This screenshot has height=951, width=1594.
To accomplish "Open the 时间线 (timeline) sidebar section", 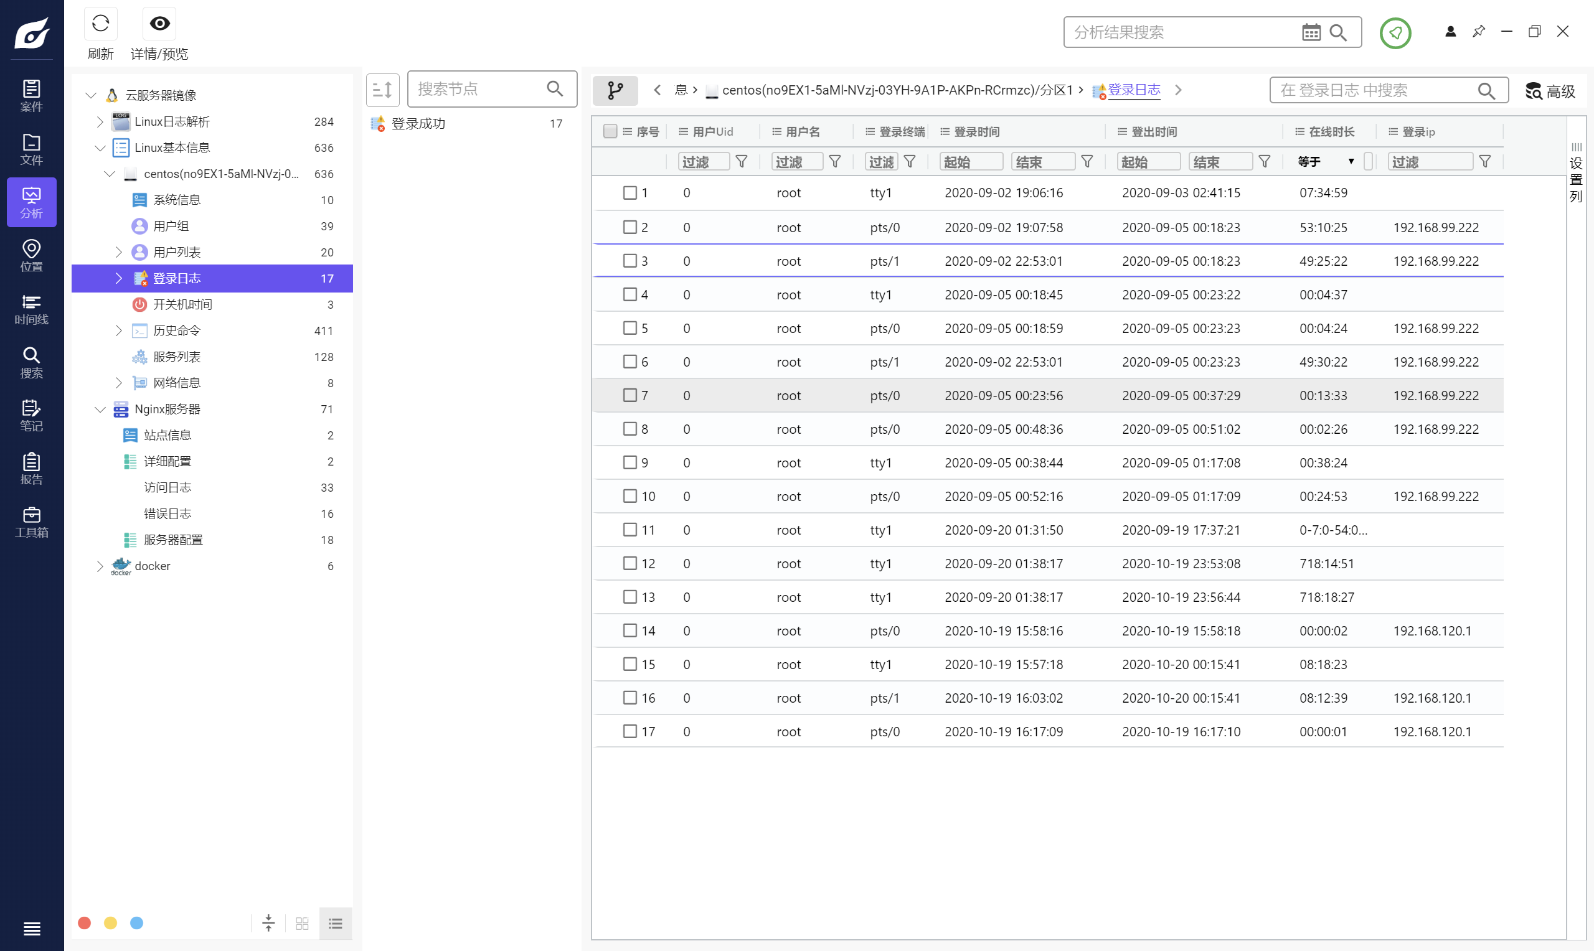I will tap(31, 309).
